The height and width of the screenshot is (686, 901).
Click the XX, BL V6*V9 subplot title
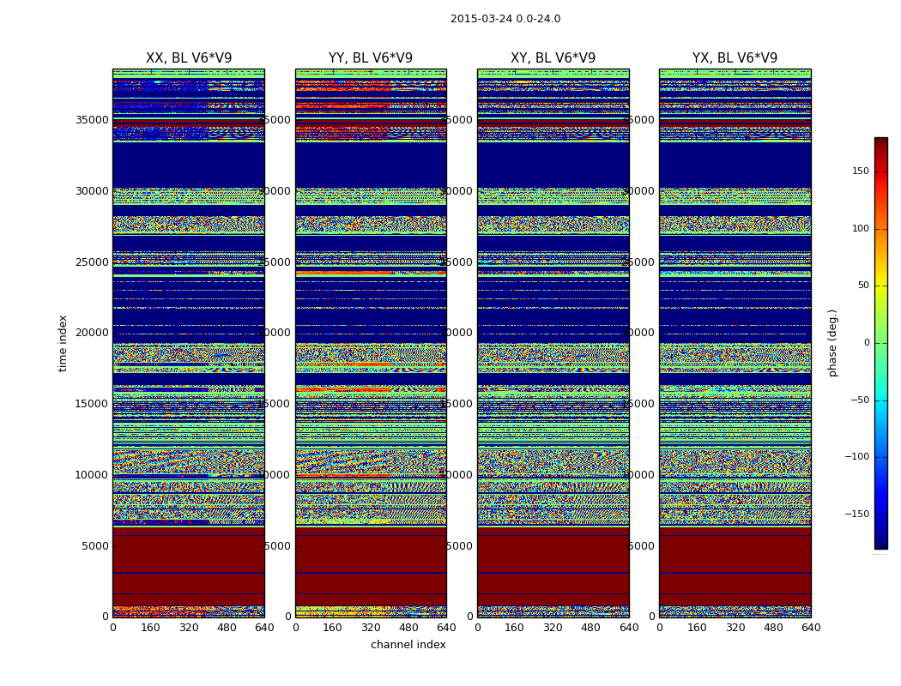tap(189, 58)
